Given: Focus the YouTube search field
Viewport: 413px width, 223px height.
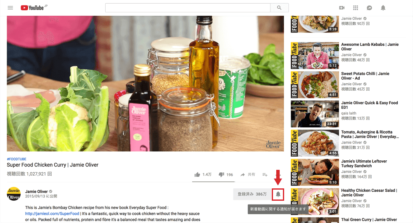Looking at the screenshot, I should [188, 8].
